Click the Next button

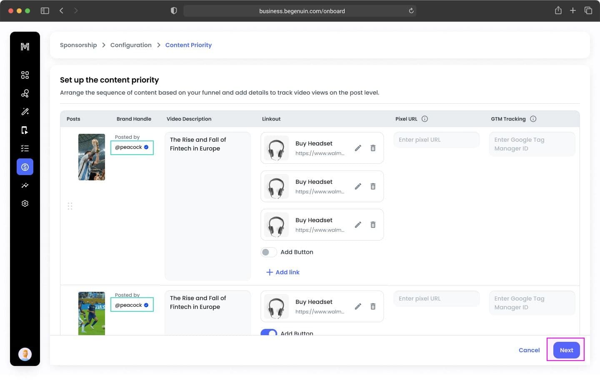tap(567, 350)
